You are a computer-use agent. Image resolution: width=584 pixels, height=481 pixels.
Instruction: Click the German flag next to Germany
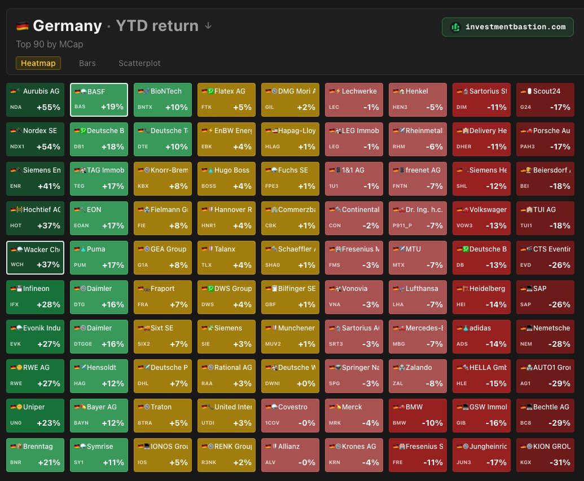(x=23, y=26)
